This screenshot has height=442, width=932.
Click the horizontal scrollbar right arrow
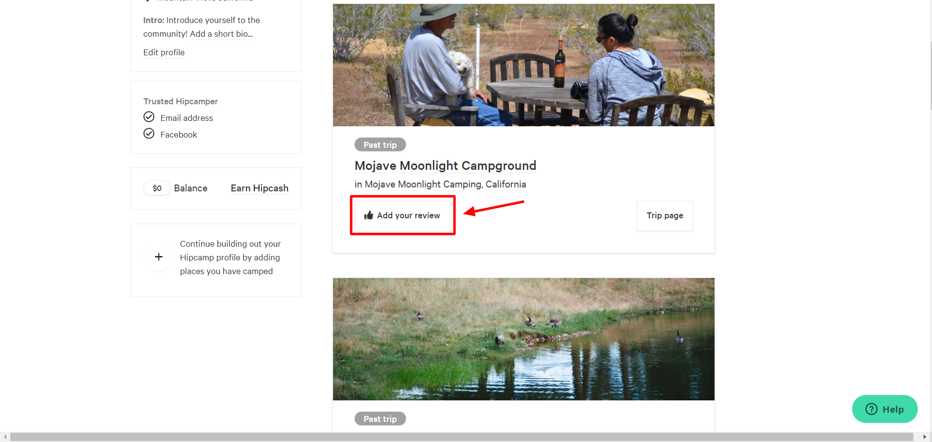click(924, 437)
